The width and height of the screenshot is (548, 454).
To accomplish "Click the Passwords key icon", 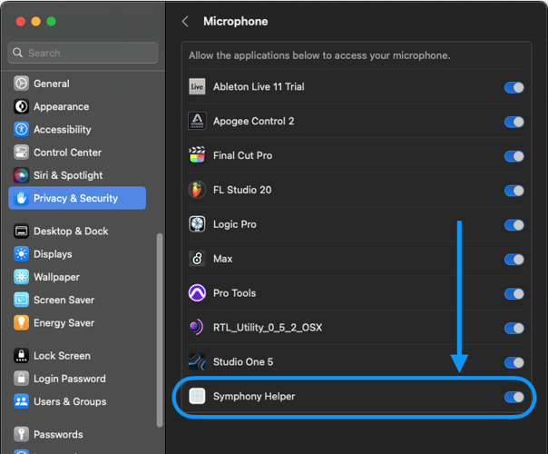I will tap(21, 434).
